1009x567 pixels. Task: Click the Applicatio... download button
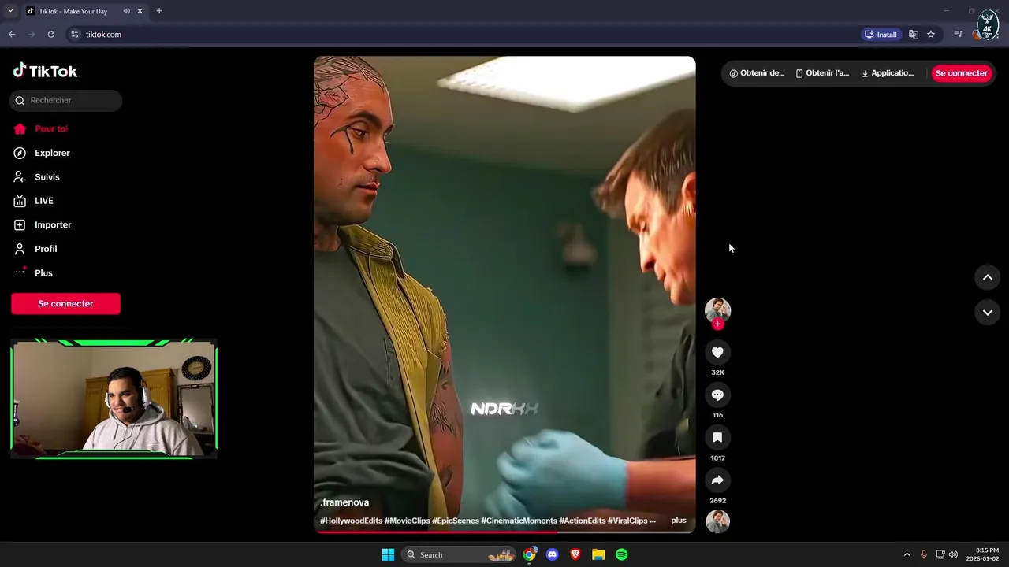[888, 73]
